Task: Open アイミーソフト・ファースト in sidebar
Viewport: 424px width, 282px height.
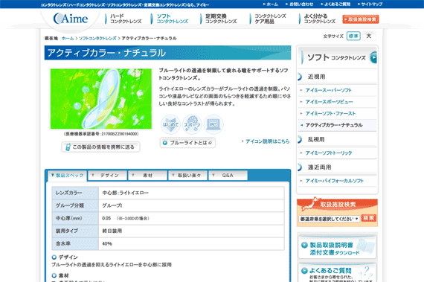Action: (330, 114)
